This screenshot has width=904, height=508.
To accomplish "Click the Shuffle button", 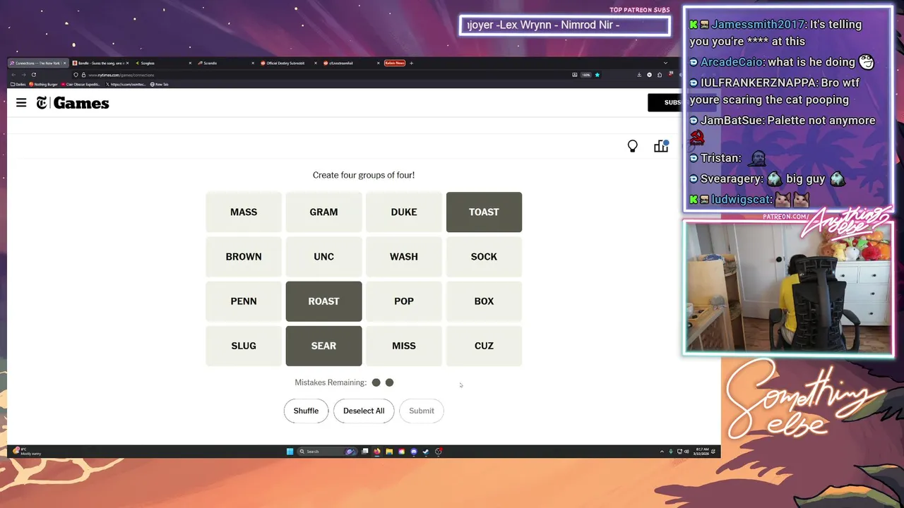I will (x=306, y=411).
